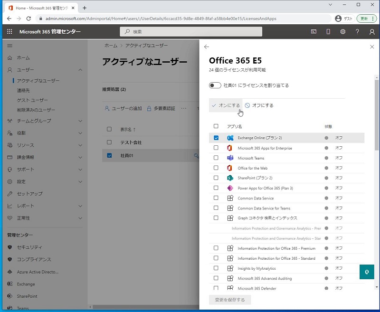Open the floating help assistant button
Viewport: 380px width, 312px height.
point(367,272)
